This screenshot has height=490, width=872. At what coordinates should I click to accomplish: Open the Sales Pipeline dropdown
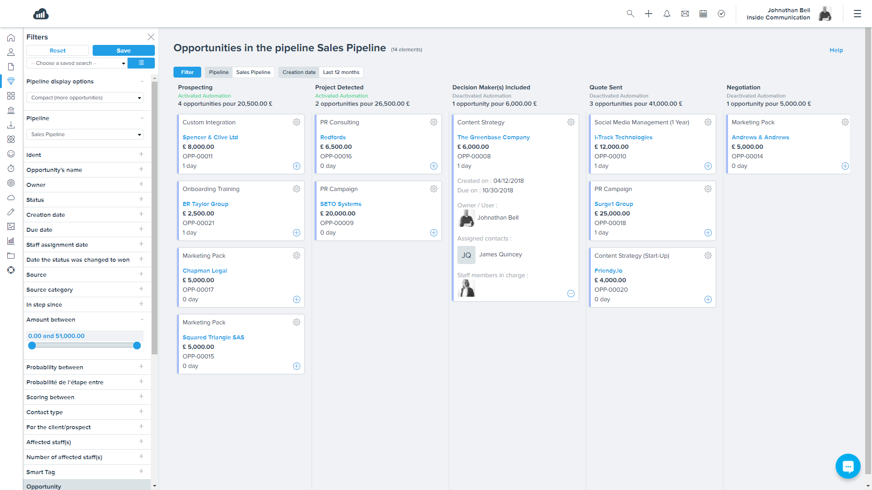pos(85,134)
